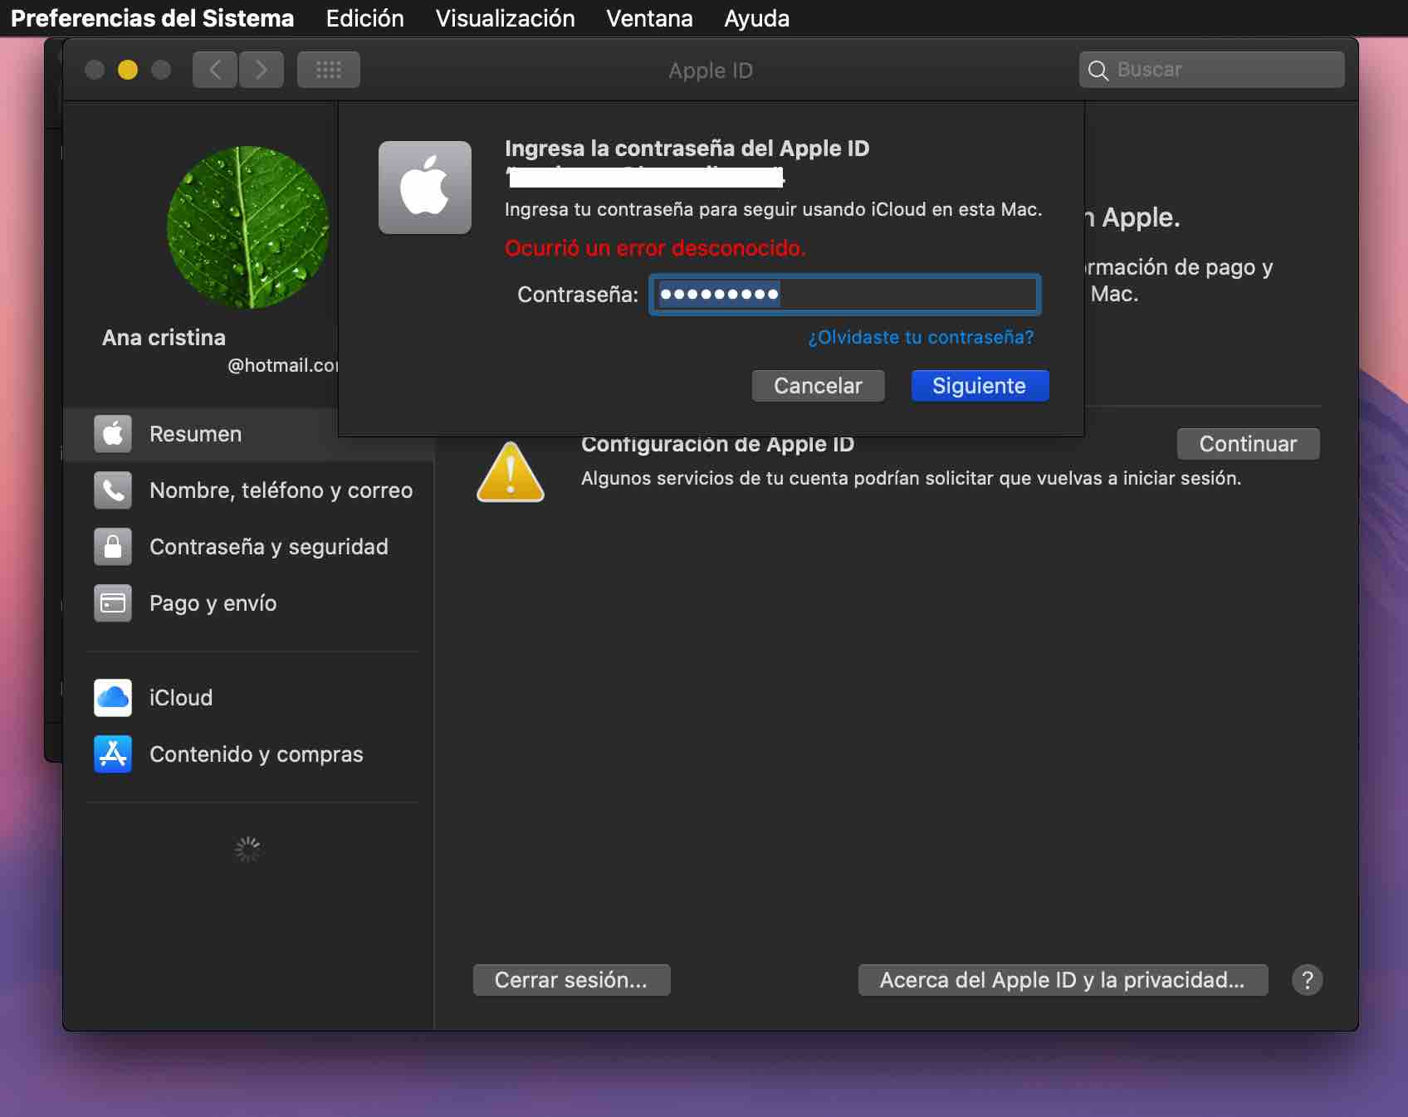
Task: Focus the Contraseña password field
Action: [845, 295]
